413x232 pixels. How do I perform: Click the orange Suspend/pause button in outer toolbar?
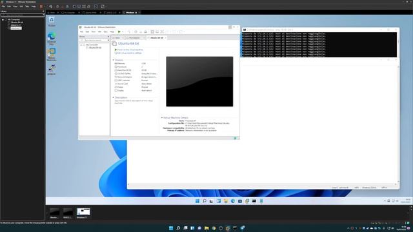41,6
